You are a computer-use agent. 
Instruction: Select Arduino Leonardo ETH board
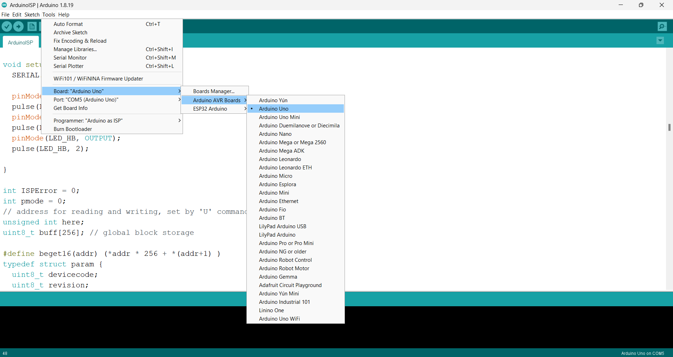[295, 168]
